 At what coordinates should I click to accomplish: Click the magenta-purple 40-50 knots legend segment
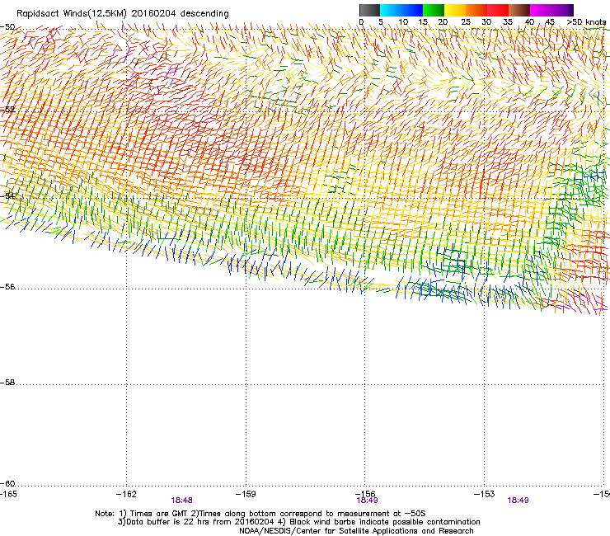[551, 10]
